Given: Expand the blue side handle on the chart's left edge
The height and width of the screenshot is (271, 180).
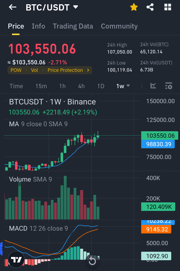Looking at the screenshot, I should tap(1, 248).
